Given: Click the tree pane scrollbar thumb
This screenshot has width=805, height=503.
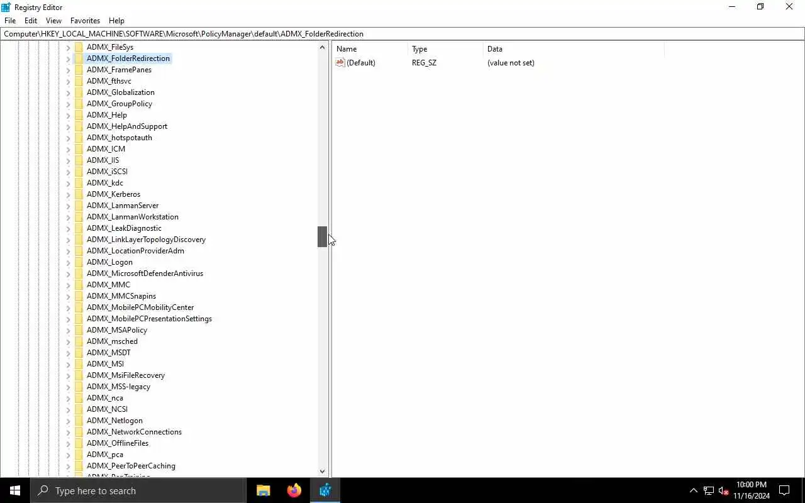Looking at the screenshot, I should [323, 236].
